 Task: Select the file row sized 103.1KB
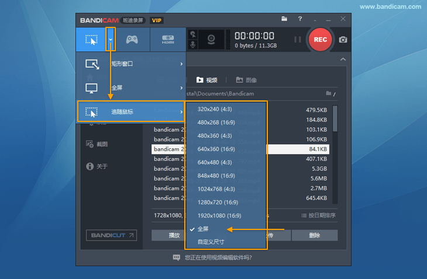pos(240,130)
